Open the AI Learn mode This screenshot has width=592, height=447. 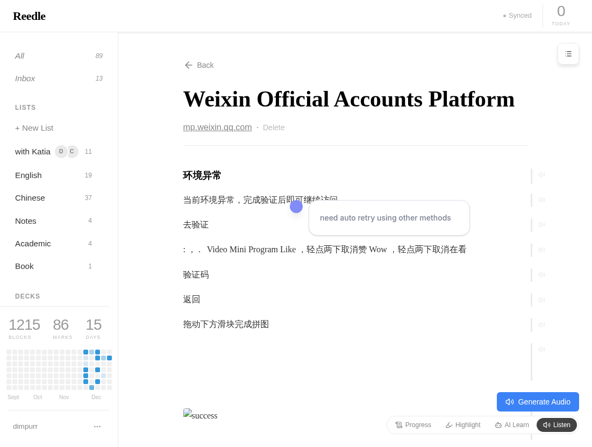[512, 425]
